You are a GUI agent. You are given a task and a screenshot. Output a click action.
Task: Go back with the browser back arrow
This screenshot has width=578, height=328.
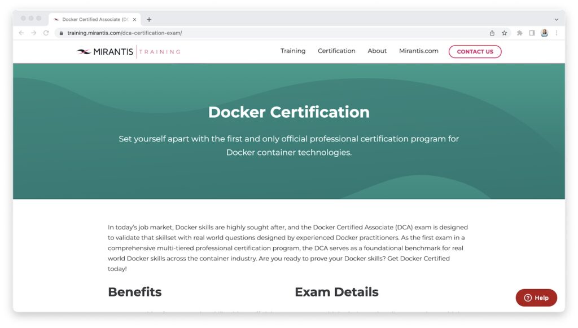(x=21, y=33)
